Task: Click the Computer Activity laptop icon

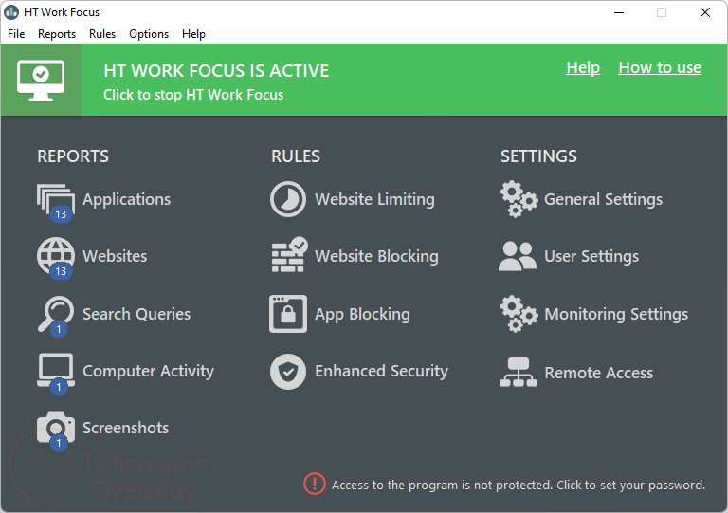Action: pos(55,371)
